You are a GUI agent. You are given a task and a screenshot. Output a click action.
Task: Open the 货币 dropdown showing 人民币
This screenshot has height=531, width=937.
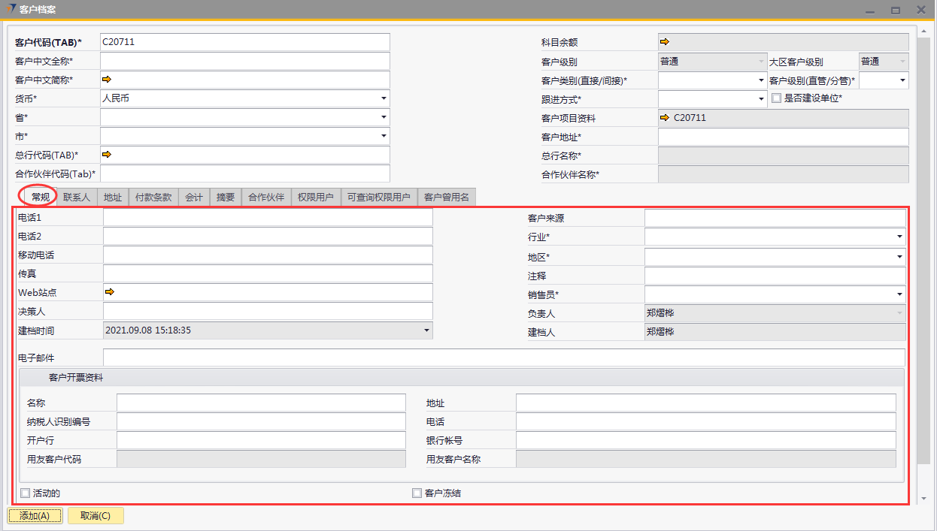(x=384, y=98)
